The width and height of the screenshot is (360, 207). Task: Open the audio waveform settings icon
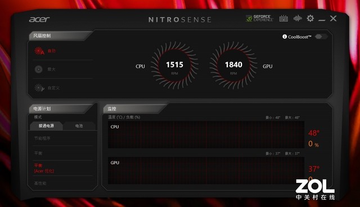(x=298, y=18)
